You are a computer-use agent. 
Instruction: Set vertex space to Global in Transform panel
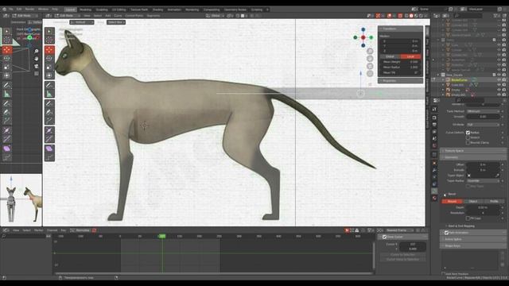(x=390, y=56)
